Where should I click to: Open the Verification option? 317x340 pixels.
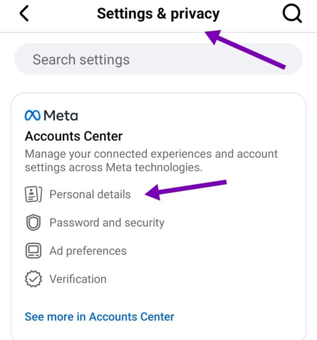78,279
